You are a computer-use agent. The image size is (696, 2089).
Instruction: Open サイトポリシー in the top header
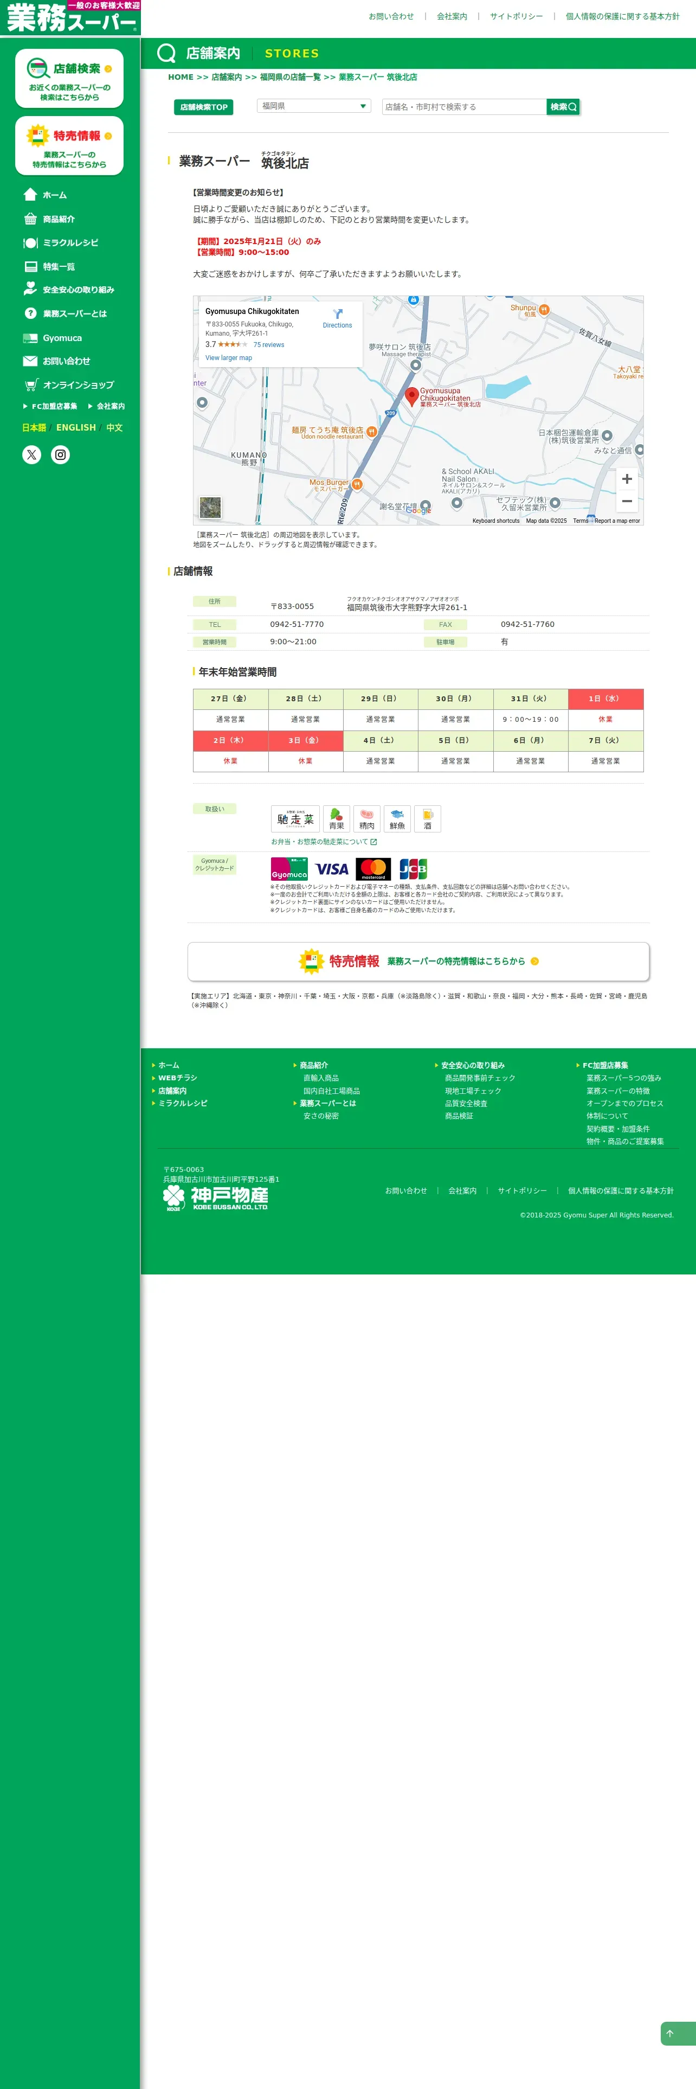pyautogui.click(x=516, y=16)
